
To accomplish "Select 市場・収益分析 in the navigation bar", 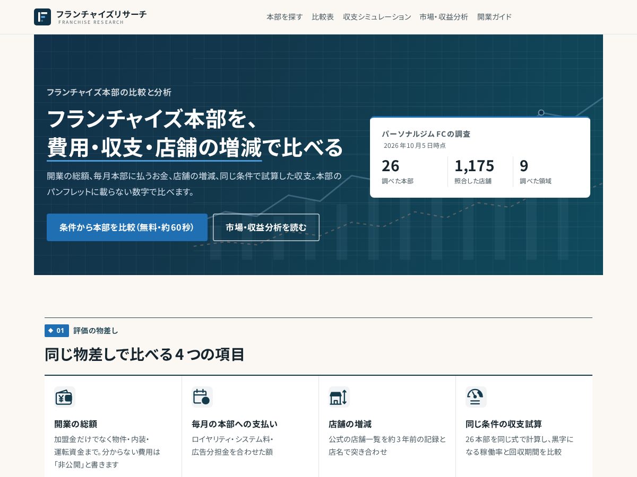I will (x=444, y=17).
